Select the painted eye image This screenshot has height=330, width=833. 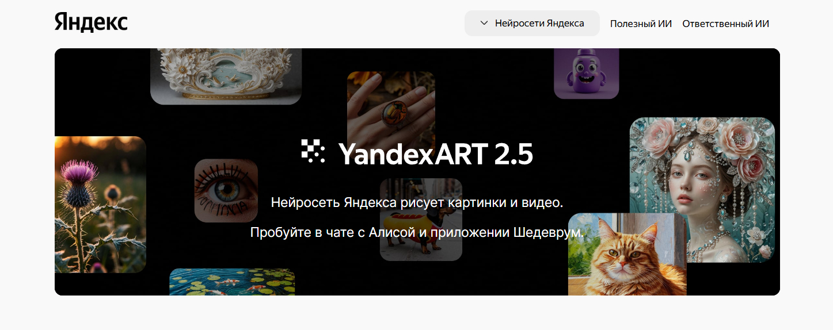(x=226, y=191)
